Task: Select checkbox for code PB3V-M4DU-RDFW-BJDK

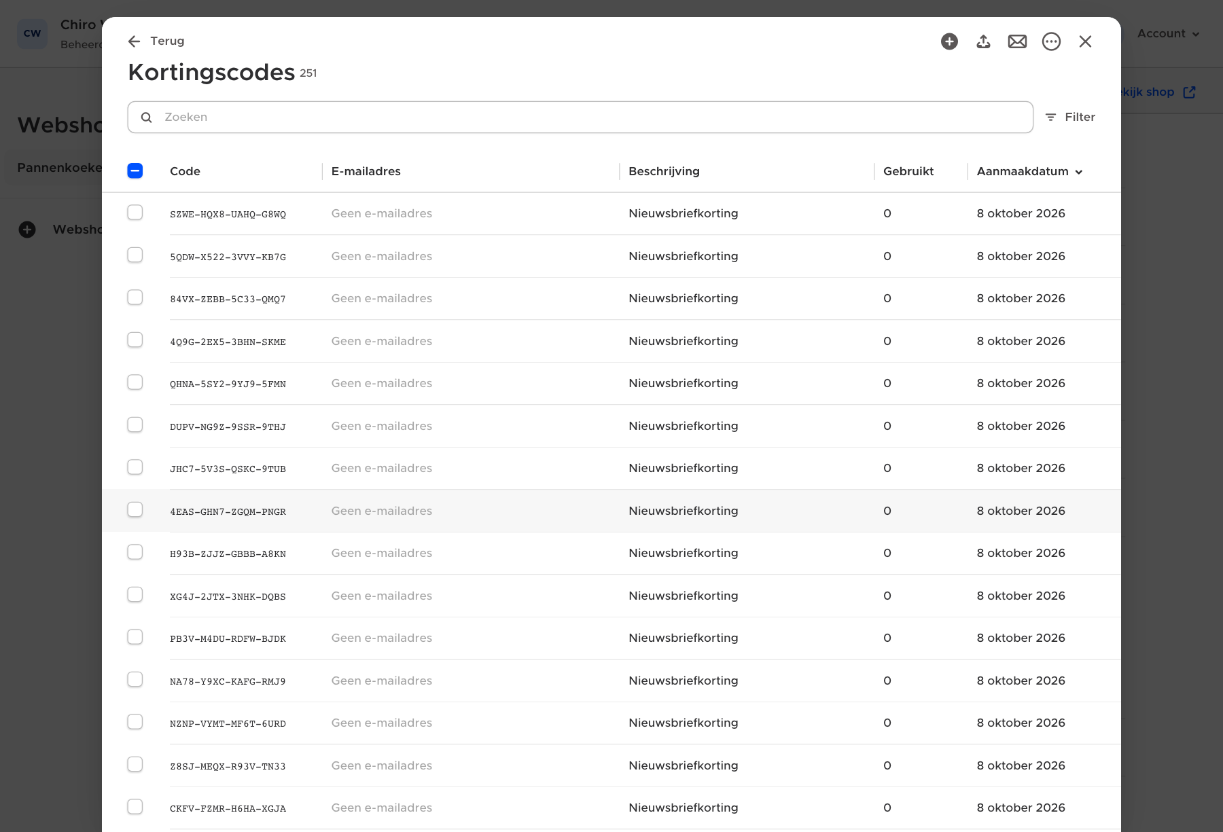Action: tap(135, 637)
